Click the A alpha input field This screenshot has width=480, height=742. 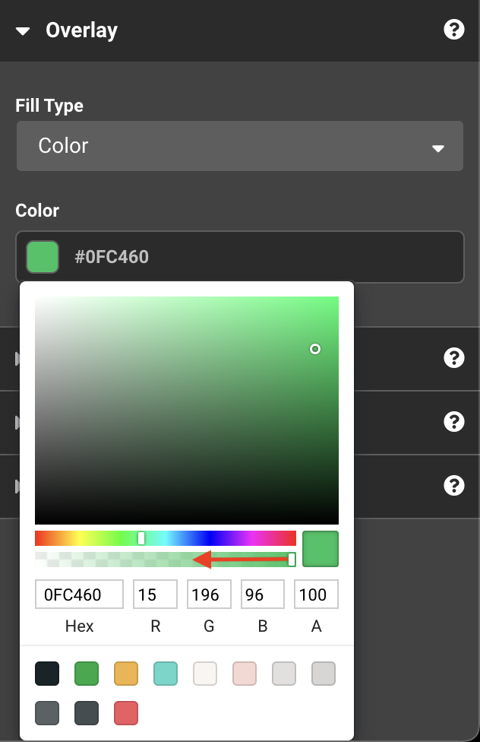tap(316, 595)
